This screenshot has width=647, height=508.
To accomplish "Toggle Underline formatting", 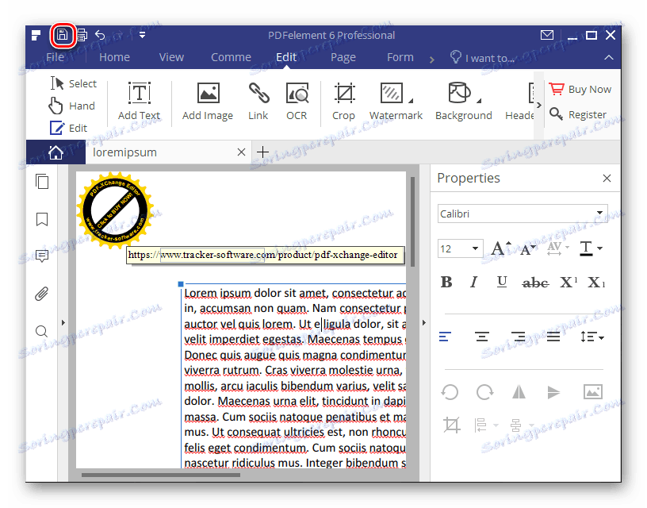I will tap(502, 282).
